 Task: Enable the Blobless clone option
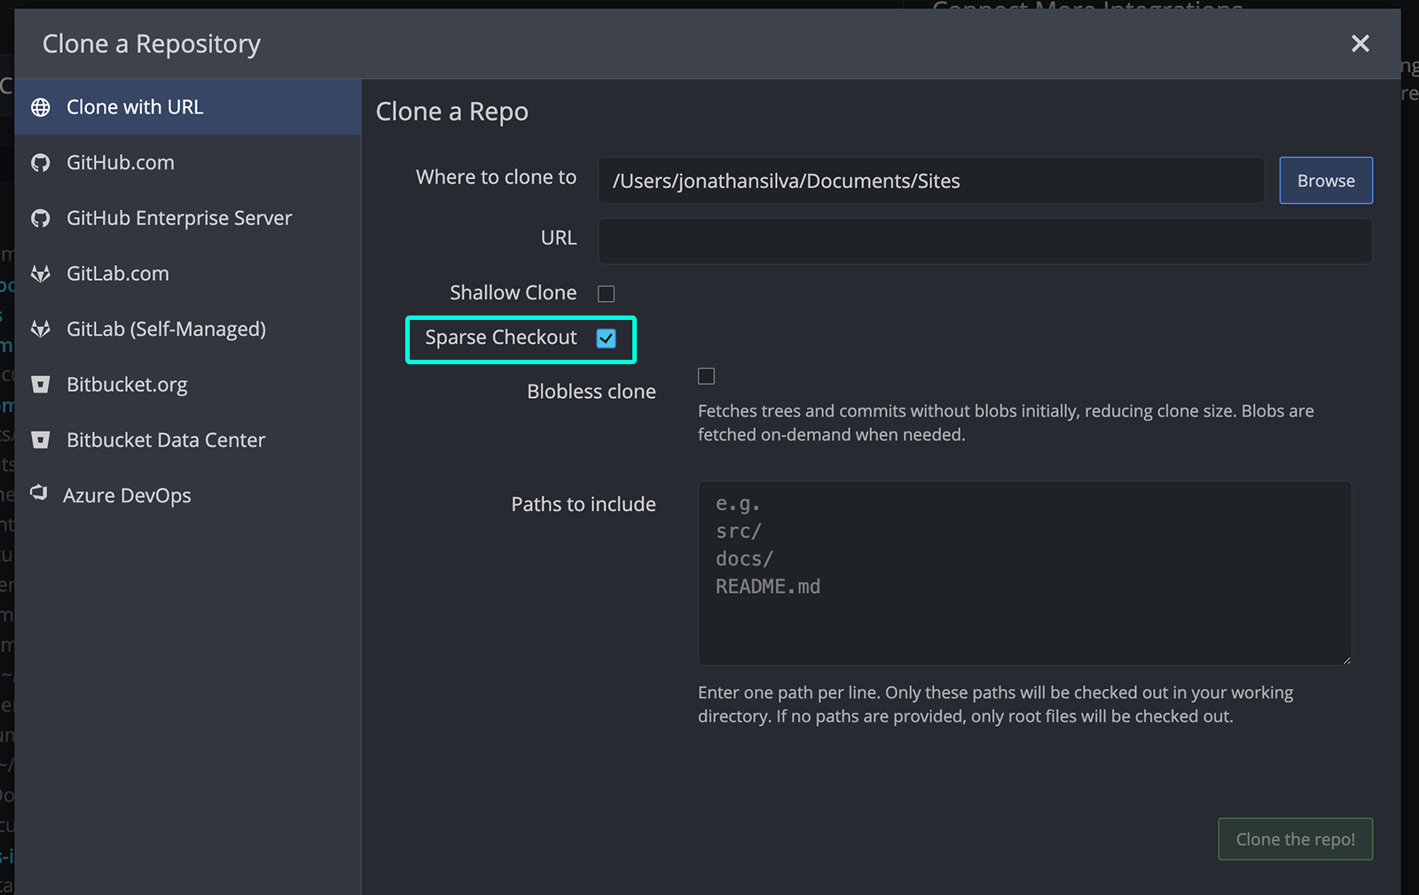coord(706,376)
